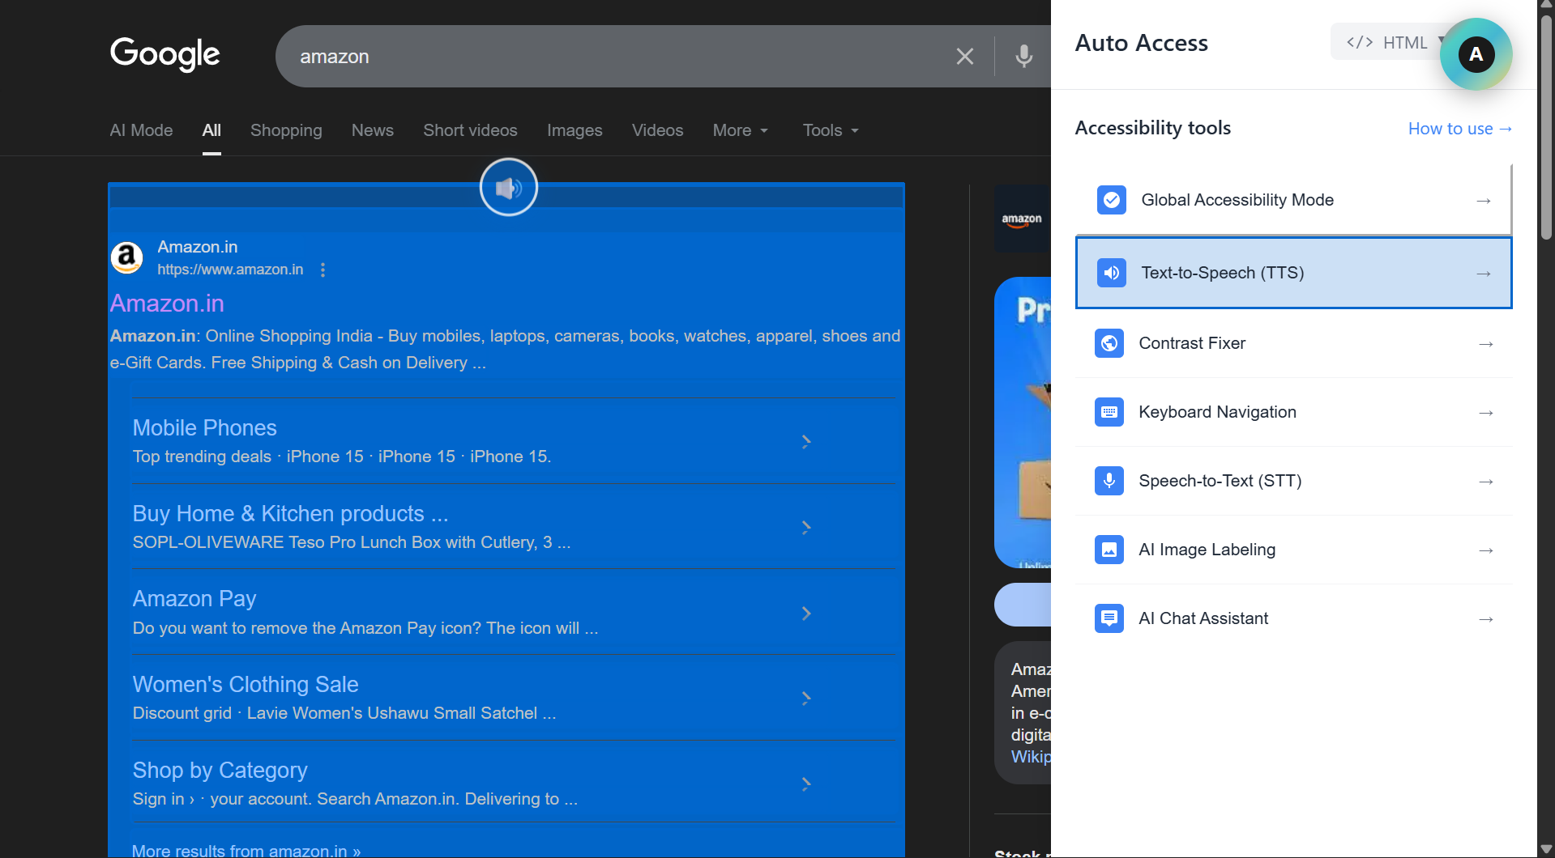
Task: Click the Amazon.in site name above URL
Action: [198, 247]
